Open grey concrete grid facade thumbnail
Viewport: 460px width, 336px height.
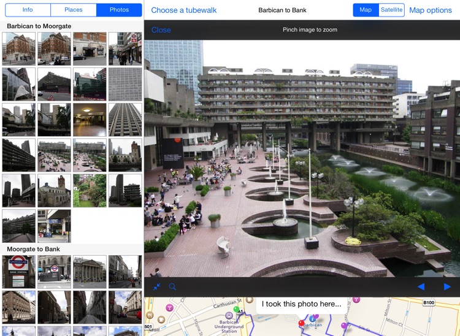(x=125, y=84)
